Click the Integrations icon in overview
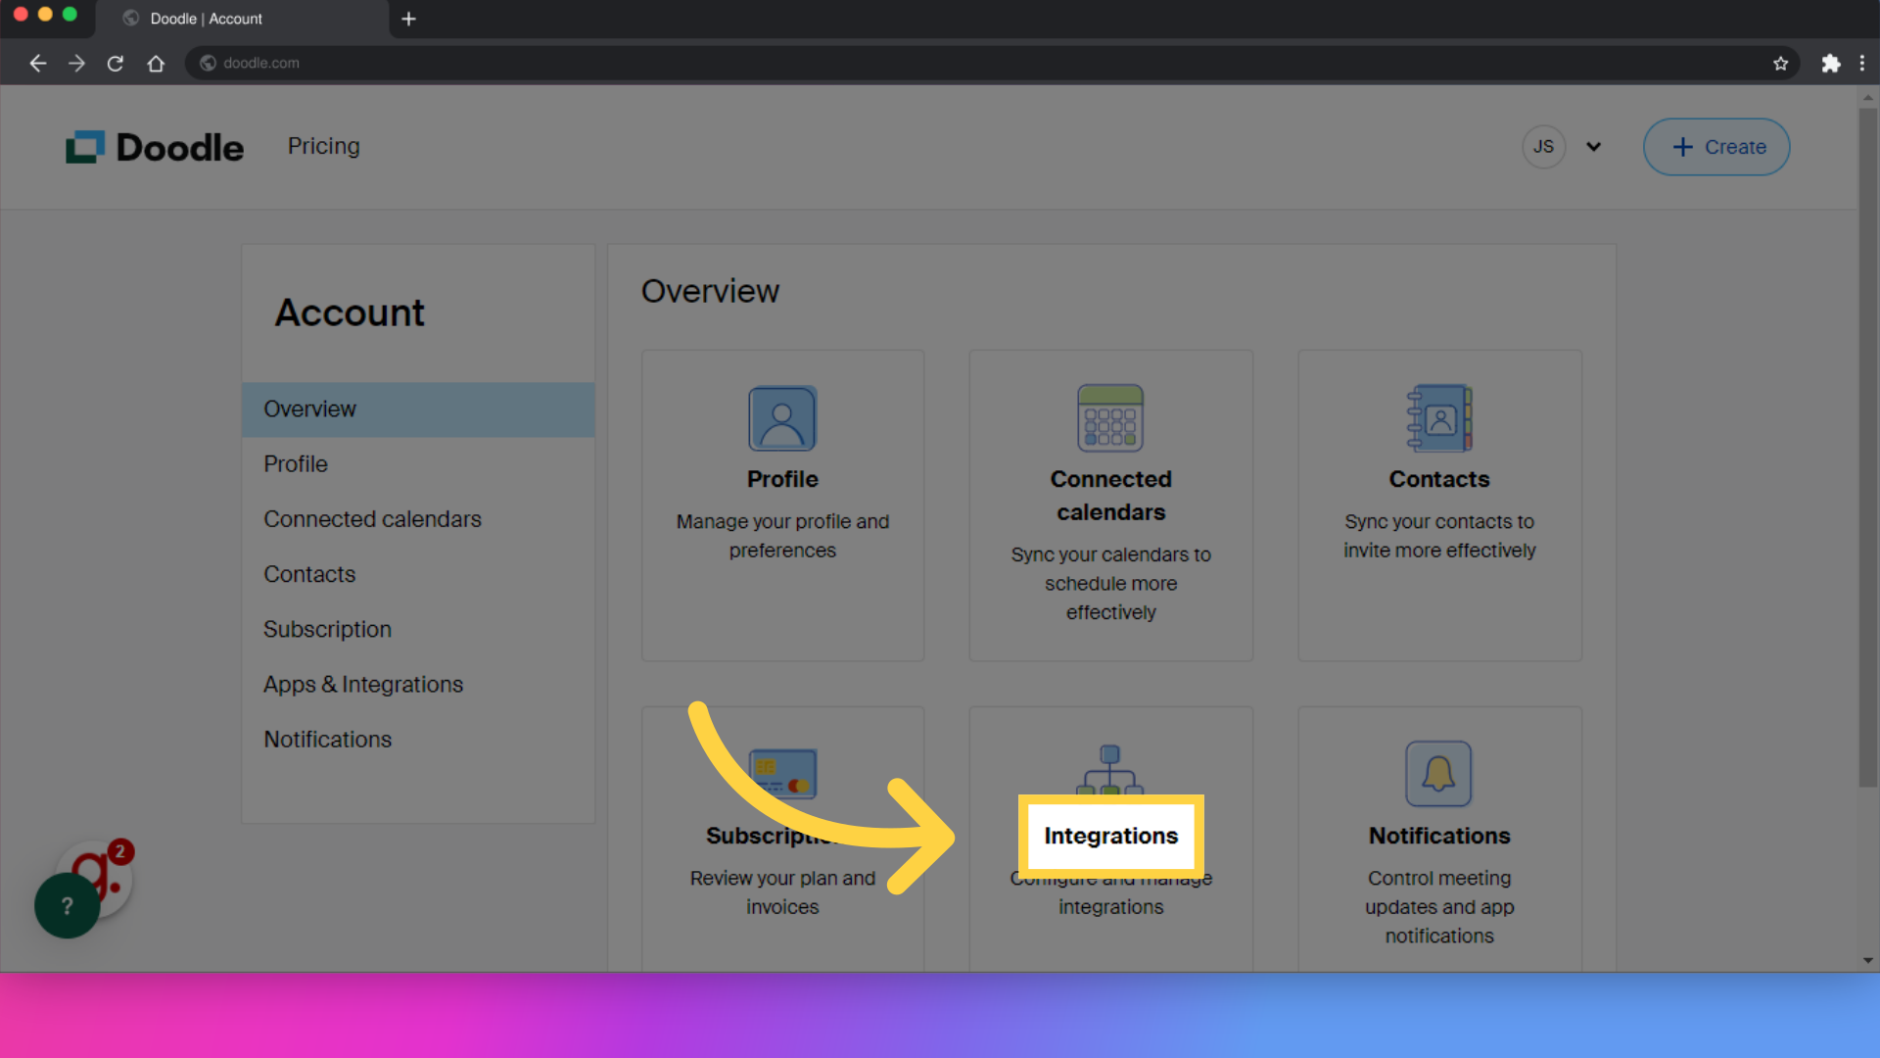The image size is (1880, 1058). (x=1110, y=771)
